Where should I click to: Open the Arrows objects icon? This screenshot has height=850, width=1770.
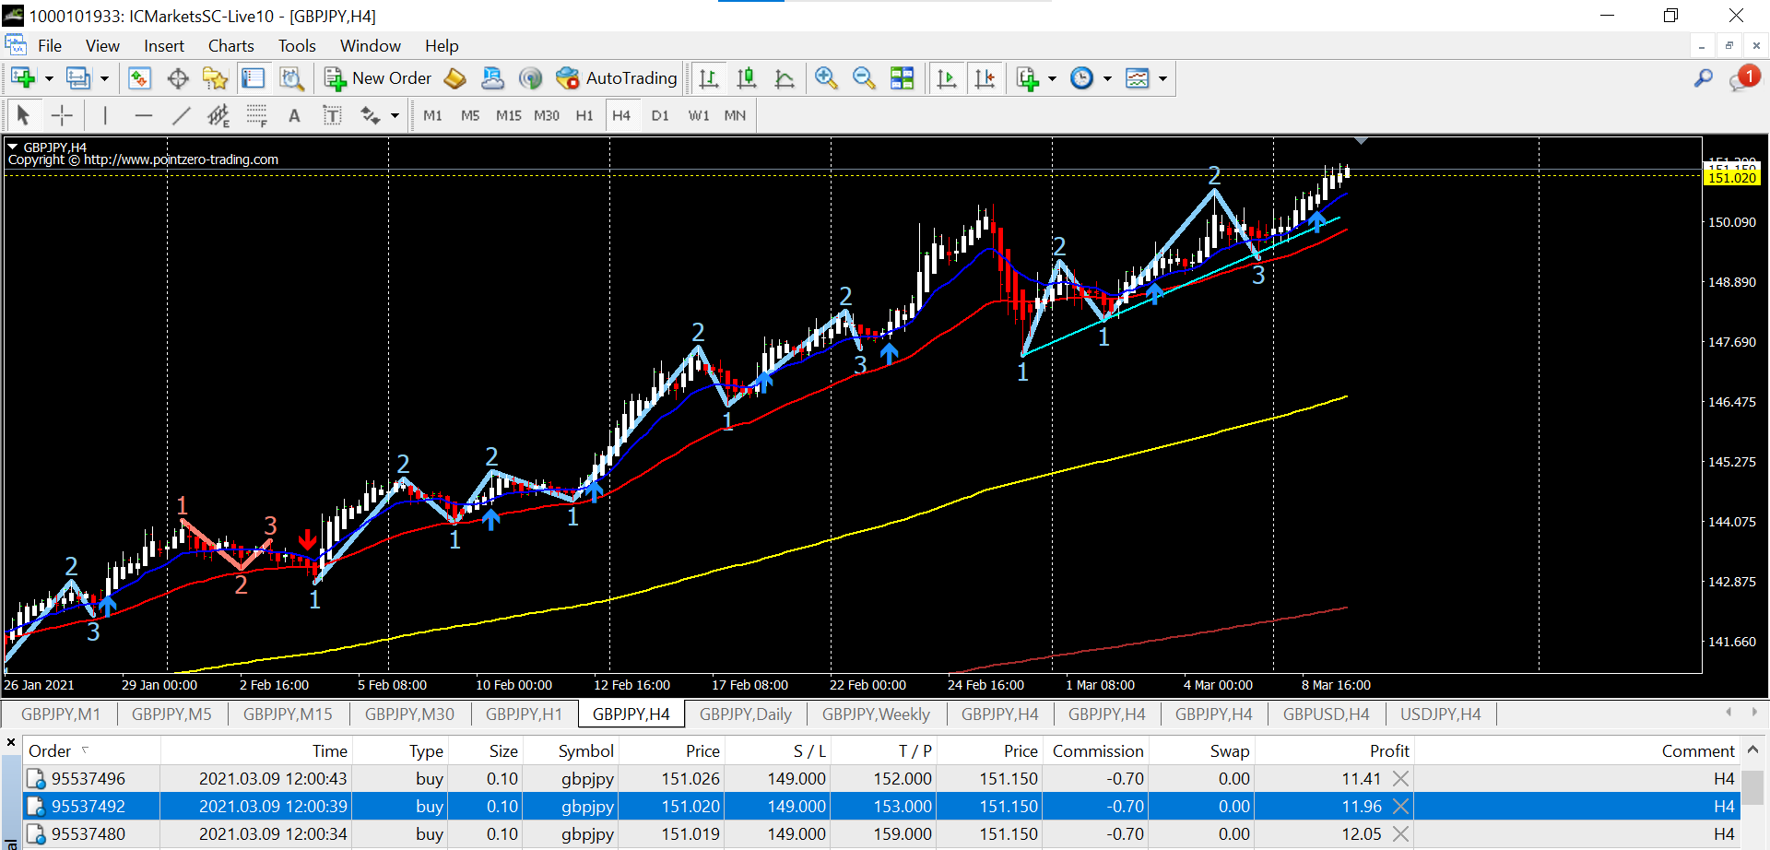click(370, 115)
